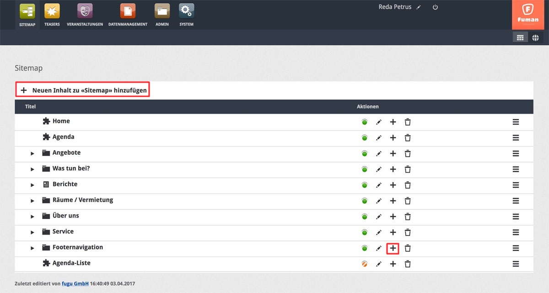The width and height of the screenshot is (549, 293).
Task: Go to the Admin section
Action: tap(162, 11)
